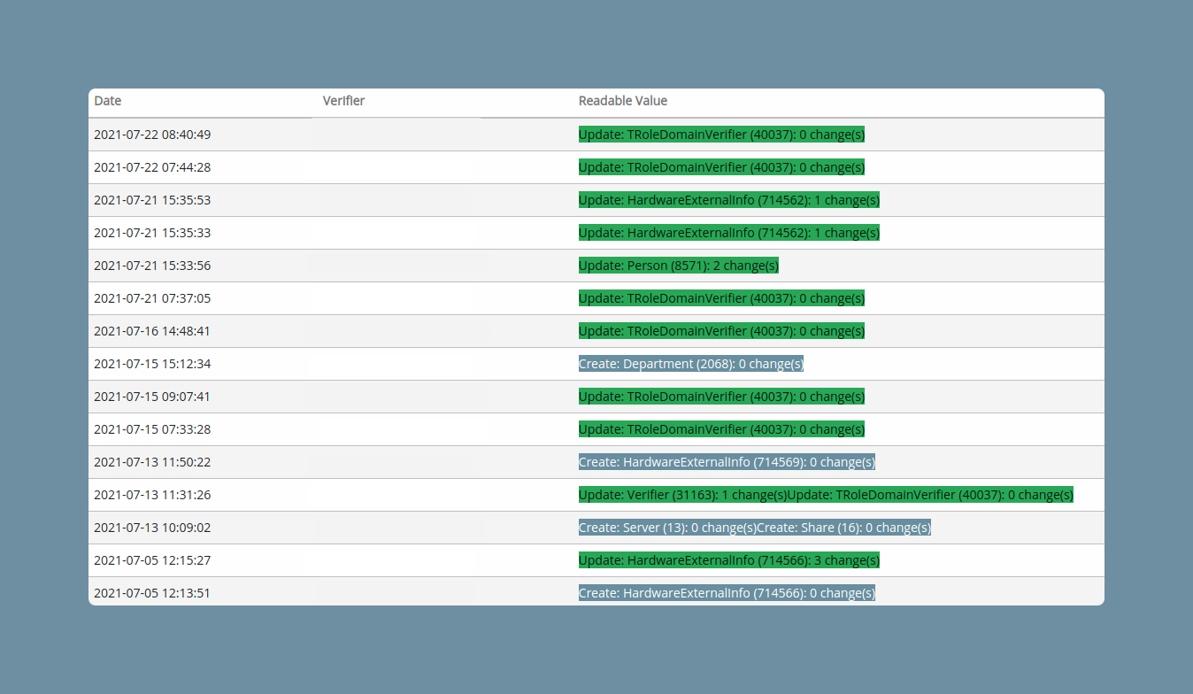Select the date 2021-07-22 07:44:28
Screen dimensions: 1193x694
pyautogui.click(x=152, y=167)
